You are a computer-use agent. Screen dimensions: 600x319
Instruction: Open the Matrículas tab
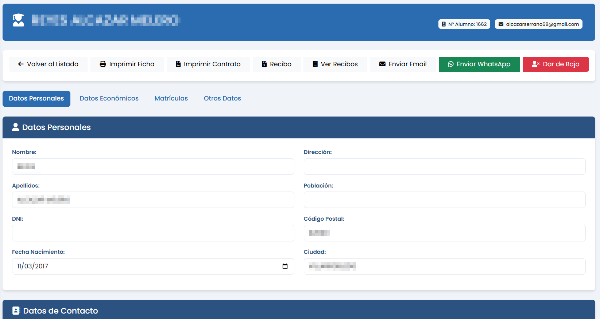pos(171,98)
